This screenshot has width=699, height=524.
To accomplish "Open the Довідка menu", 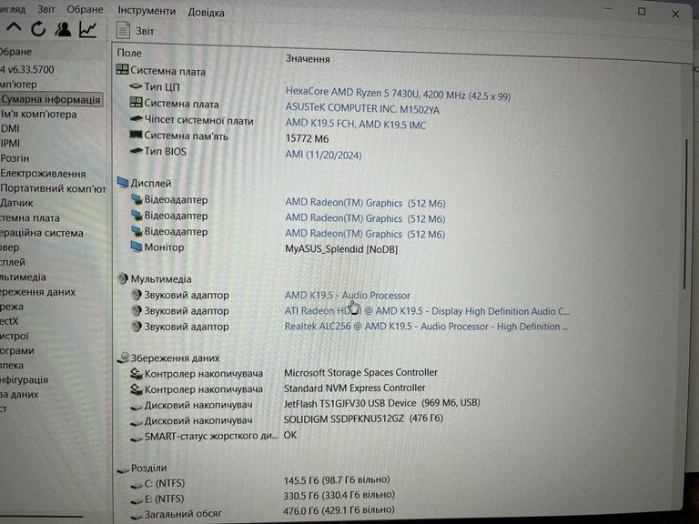I will [206, 13].
